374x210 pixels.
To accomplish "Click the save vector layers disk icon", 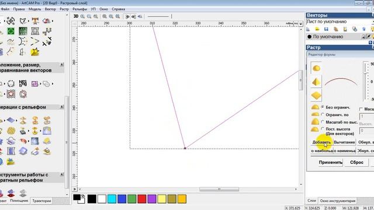I will coord(326,29).
